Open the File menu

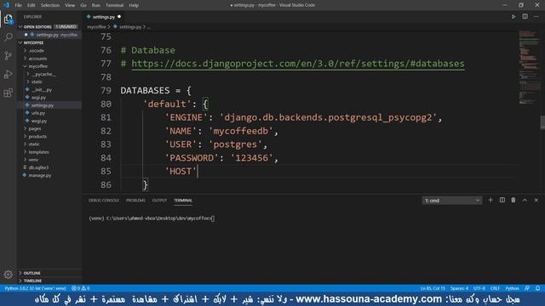[x=18, y=5]
